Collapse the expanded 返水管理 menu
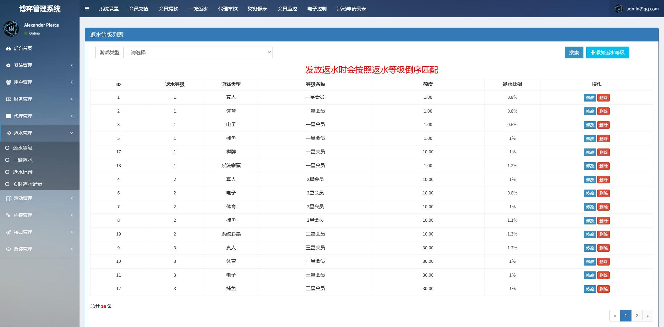The height and width of the screenshot is (327, 664). [40, 133]
